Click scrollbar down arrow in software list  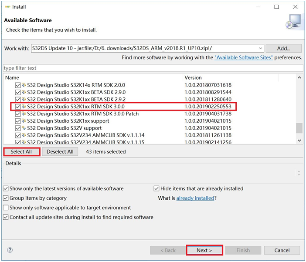tap(299, 141)
